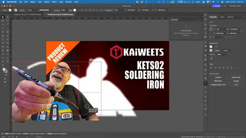The height and width of the screenshot is (138, 246).
Task: Click the Offset Path button
Action: (x=218, y=81)
